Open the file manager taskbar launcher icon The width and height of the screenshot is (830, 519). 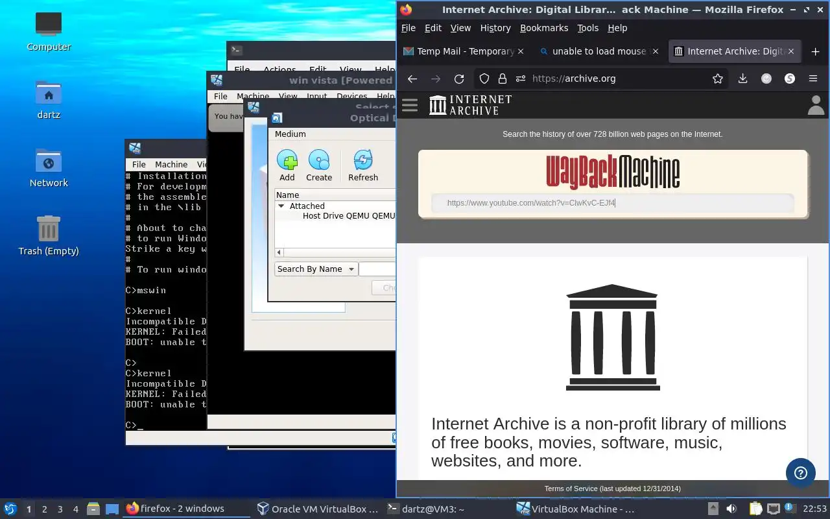pos(93,509)
